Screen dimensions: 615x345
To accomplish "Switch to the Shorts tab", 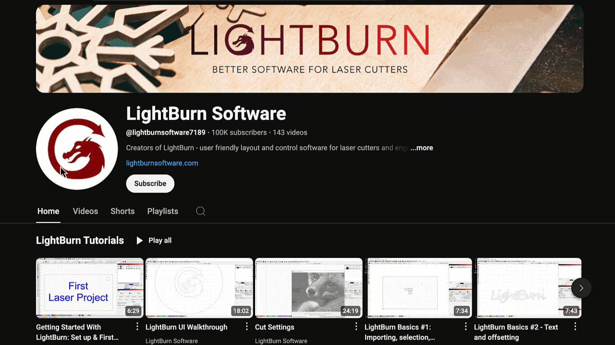I will pyautogui.click(x=123, y=211).
